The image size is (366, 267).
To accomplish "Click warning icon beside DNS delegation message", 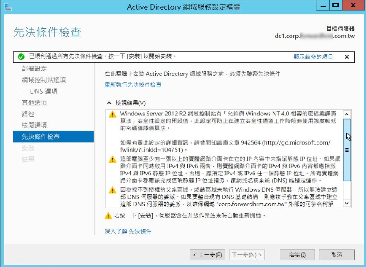I will (112, 190).
